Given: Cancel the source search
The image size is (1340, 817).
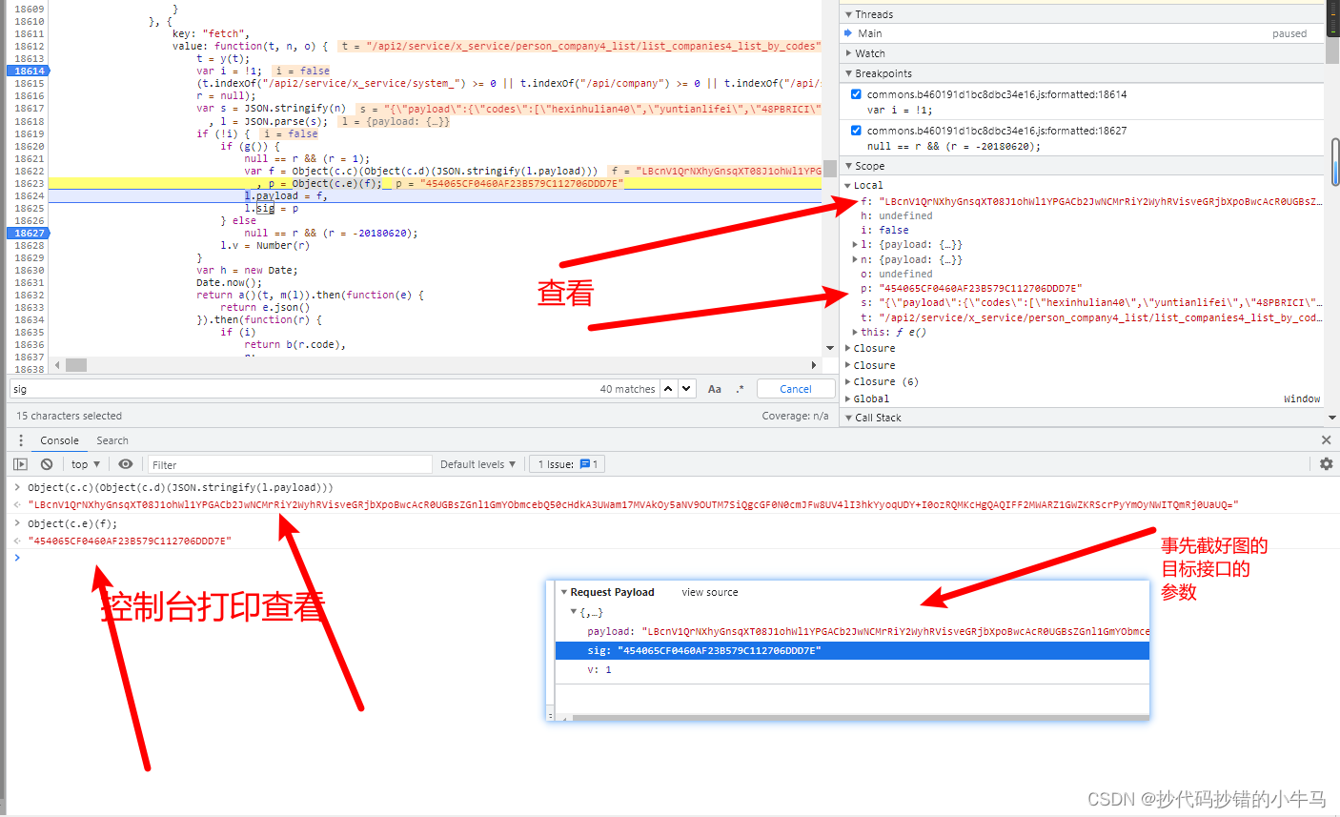Looking at the screenshot, I should click(796, 389).
